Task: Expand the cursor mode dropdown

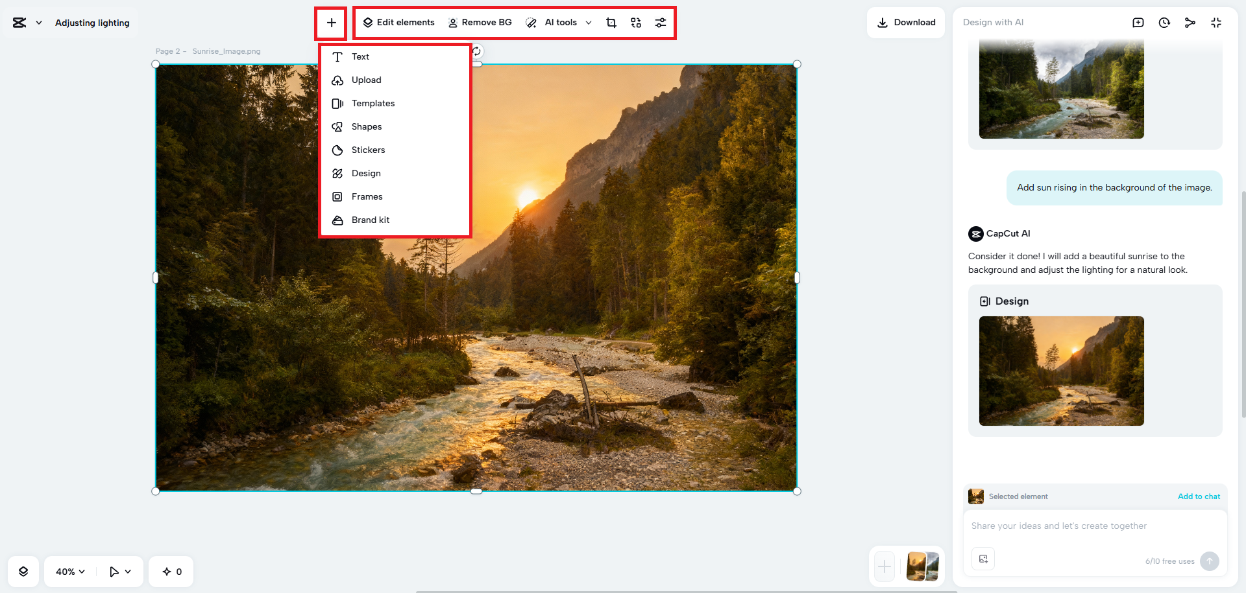Action: point(119,571)
